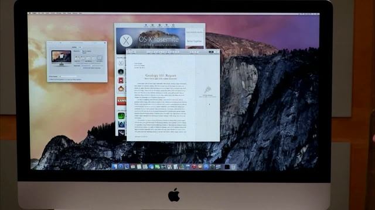This screenshot has width=375, height=210.
Task: Open the Apple menu
Action: pos(30,13)
